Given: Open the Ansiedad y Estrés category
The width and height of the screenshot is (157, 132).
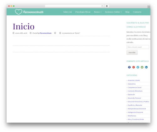Looking at the screenshot, I should (134, 80).
